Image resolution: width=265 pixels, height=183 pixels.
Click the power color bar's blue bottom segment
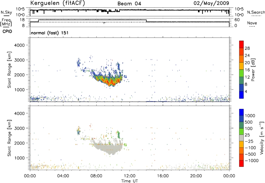[x=241, y=95]
